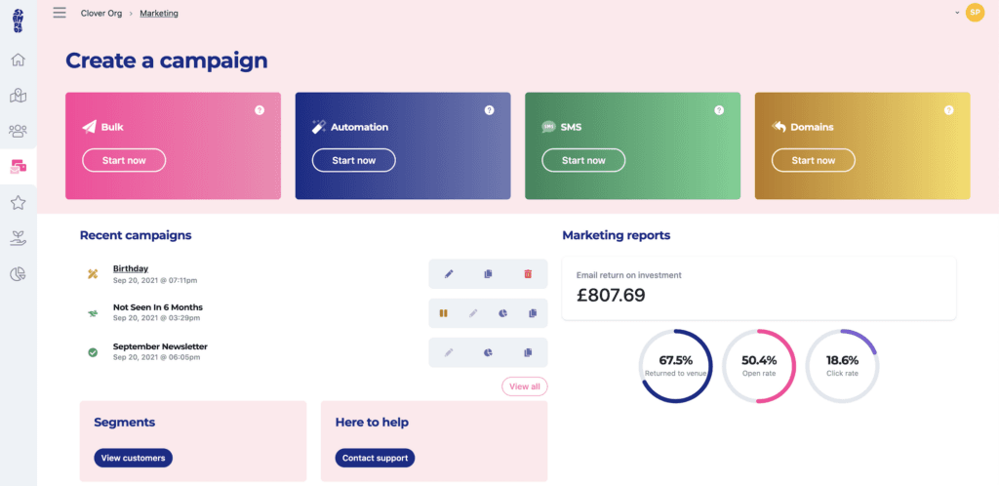
Task: Start now on the Automation card
Action: pos(353,160)
